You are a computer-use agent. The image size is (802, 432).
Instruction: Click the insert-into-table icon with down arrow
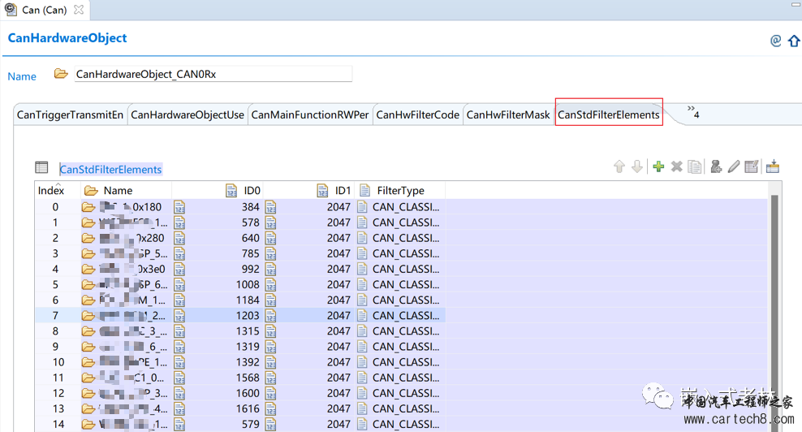[x=773, y=166]
